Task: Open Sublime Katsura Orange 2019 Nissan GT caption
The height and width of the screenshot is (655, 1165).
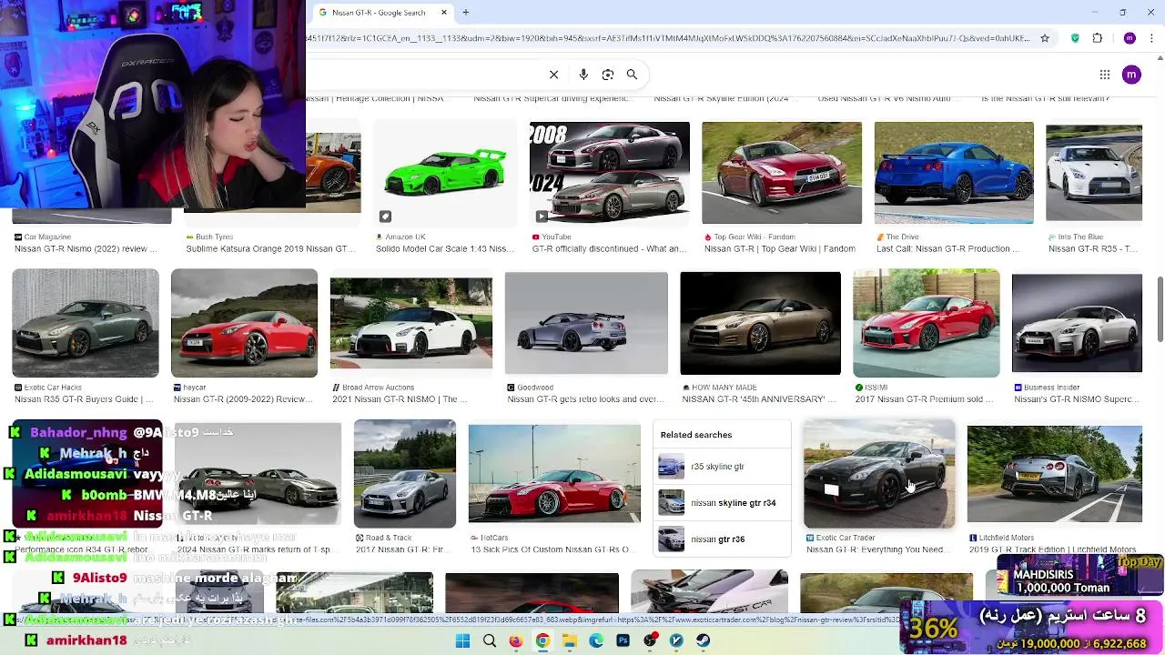Action: coord(271,248)
